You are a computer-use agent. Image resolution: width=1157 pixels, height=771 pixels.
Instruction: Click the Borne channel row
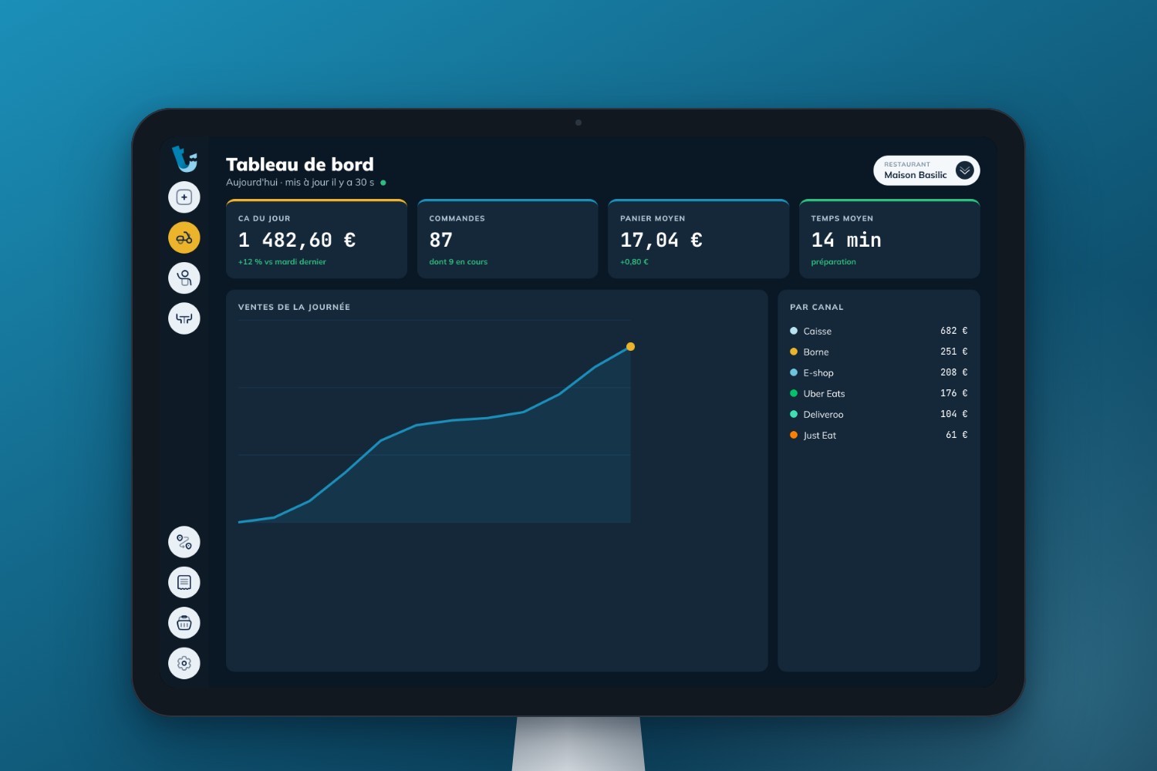click(x=879, y=352)
